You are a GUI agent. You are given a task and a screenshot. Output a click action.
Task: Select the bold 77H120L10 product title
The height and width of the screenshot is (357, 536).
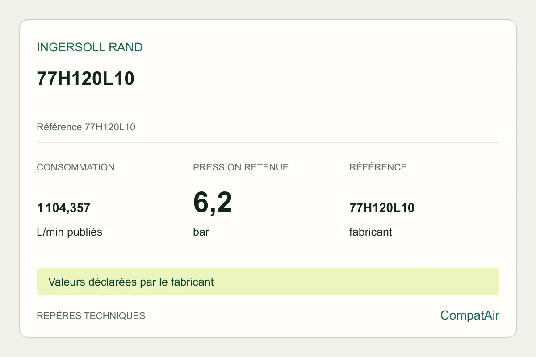tap(85, 79)
